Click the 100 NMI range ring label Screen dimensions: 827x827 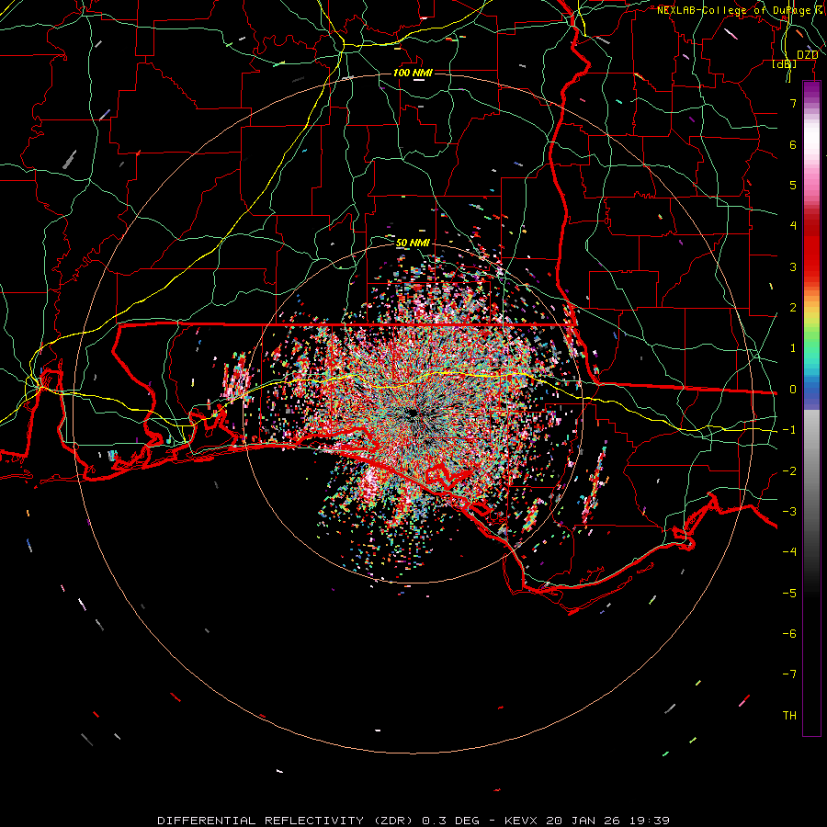(413, 73)
